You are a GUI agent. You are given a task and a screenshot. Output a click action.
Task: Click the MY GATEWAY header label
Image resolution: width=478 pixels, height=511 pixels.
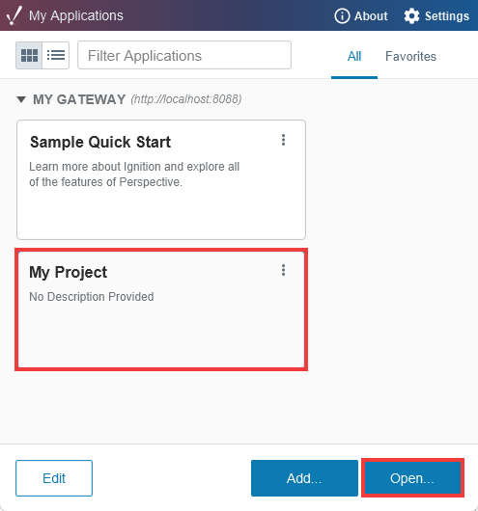pos(79,99)
